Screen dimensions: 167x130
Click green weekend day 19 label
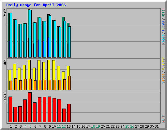(98, 126)
